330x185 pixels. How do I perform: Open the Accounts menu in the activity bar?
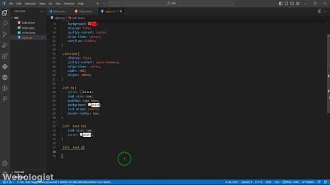(5, 163)
